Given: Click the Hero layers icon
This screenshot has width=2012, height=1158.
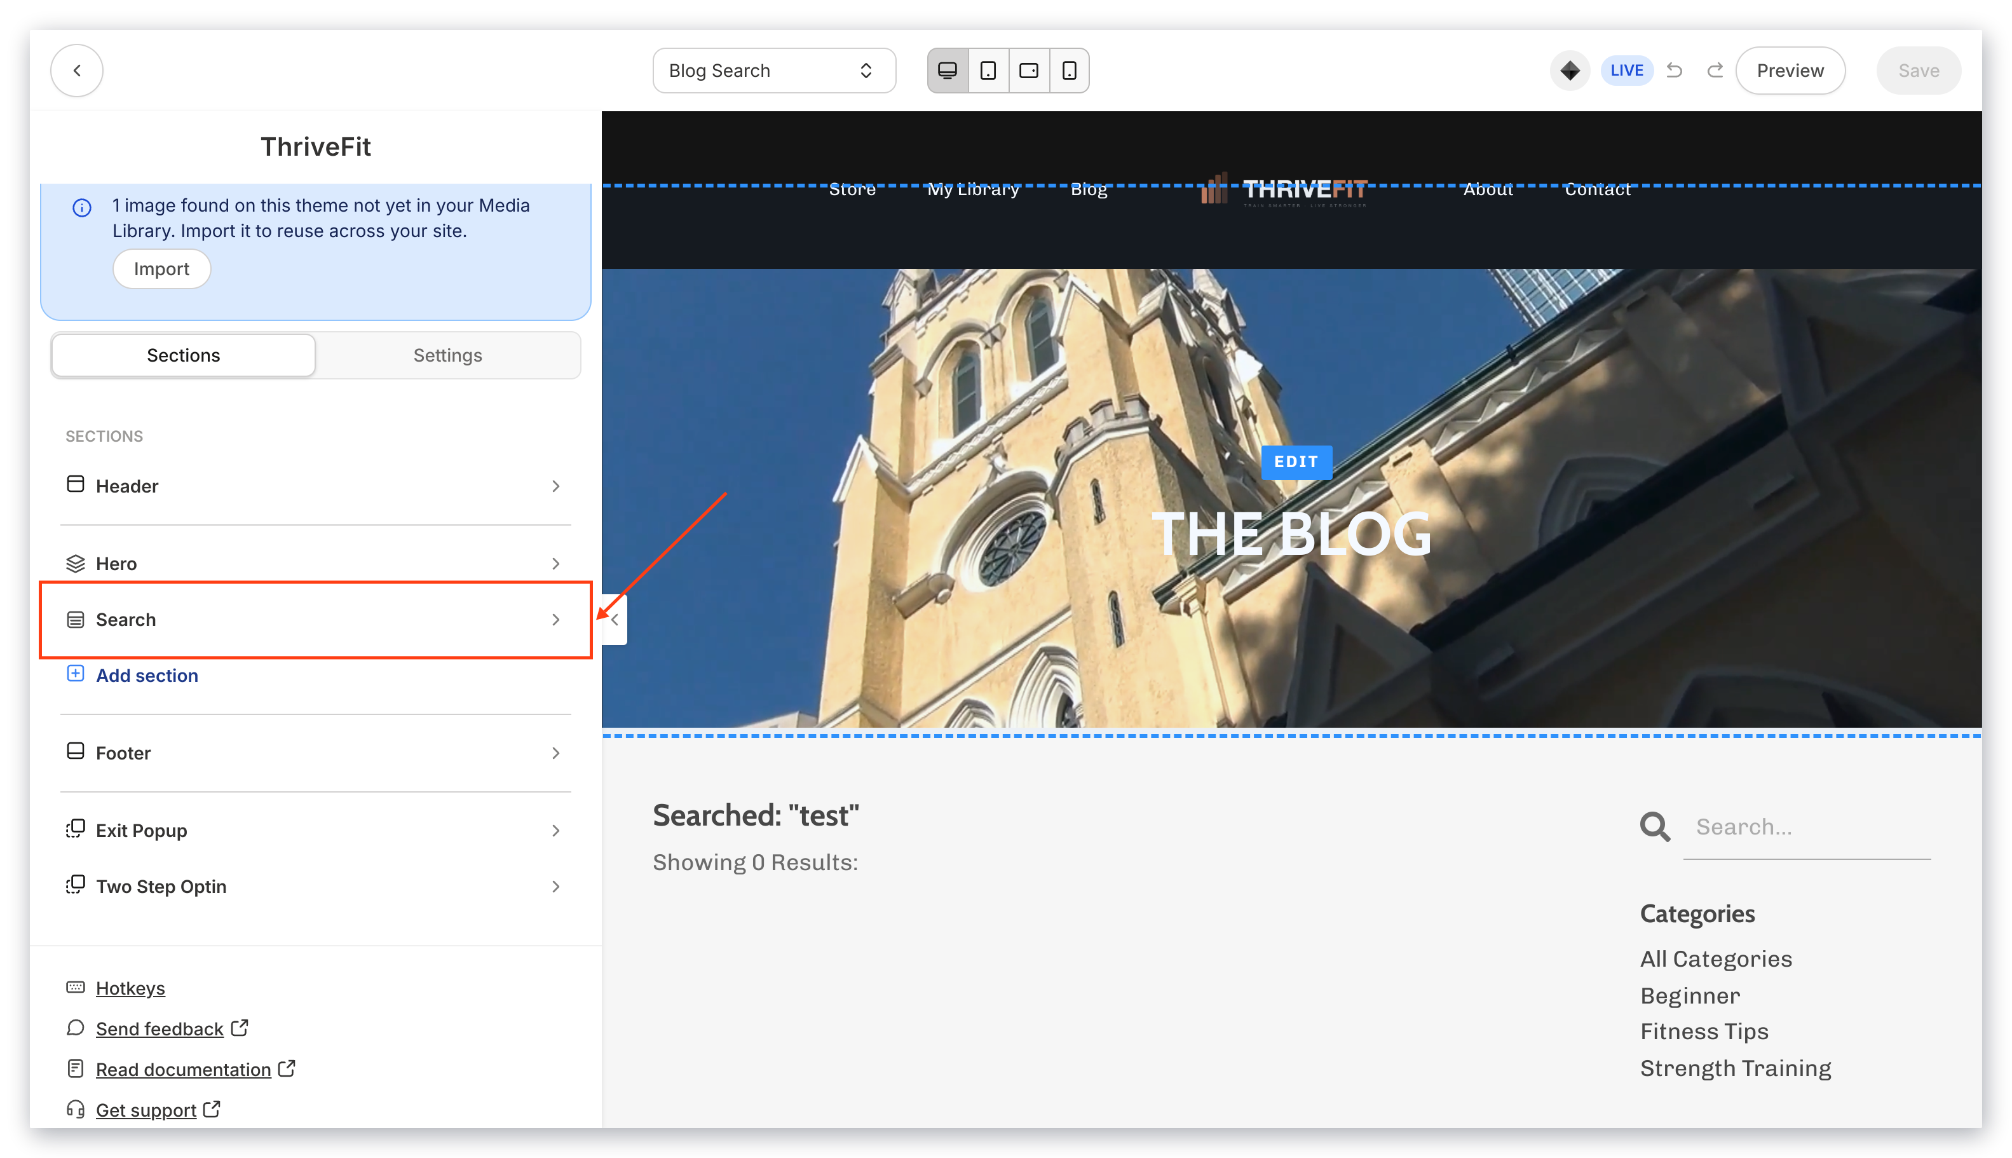Looking at the screenshot, I should (76, 563).
